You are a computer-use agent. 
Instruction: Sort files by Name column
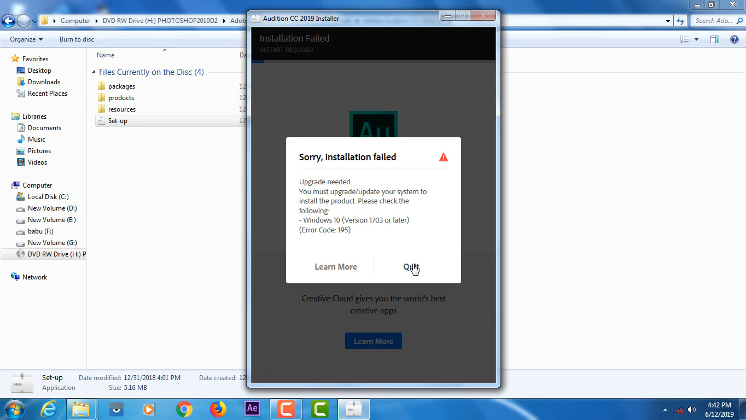(x=106, y=55)
